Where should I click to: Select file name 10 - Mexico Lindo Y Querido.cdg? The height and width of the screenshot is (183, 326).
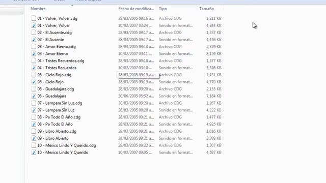pos(67,145)
